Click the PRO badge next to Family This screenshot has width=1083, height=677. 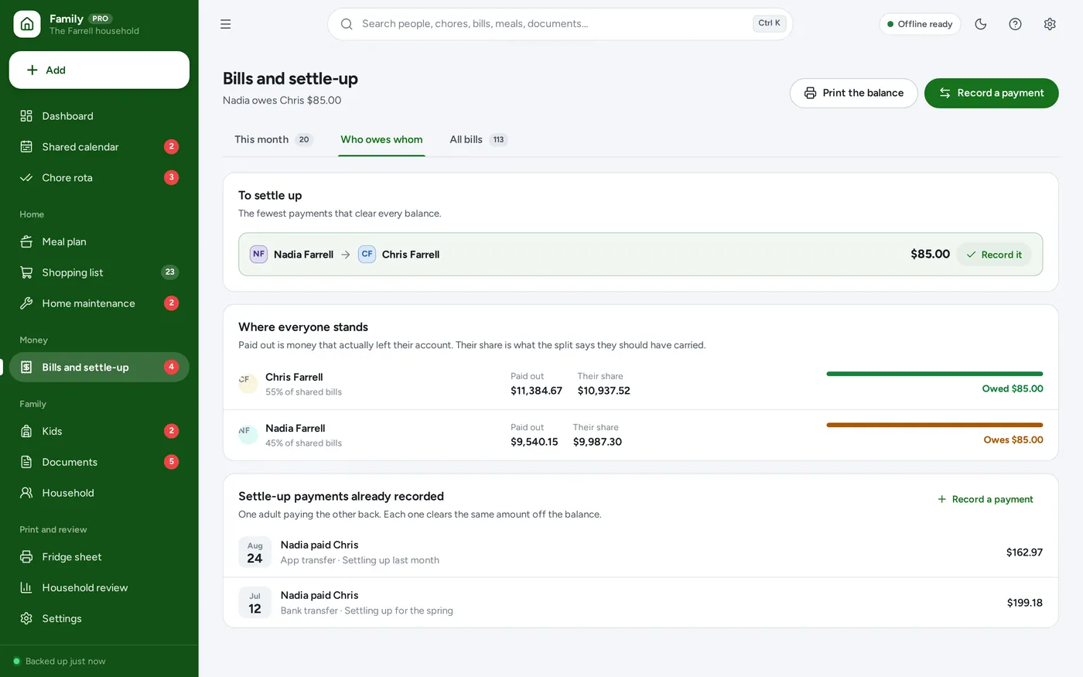pos(101,19)
